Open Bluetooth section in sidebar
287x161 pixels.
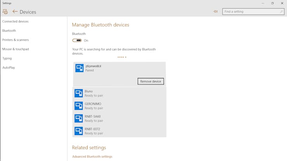click(x=9, y=31)
